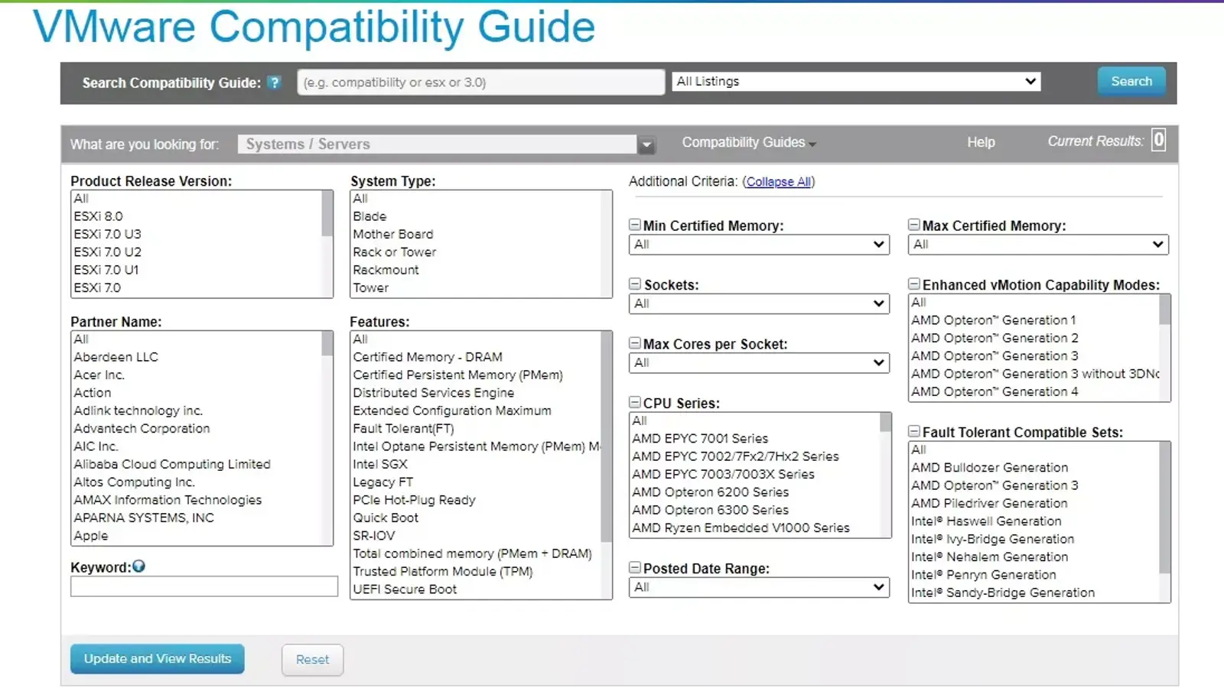Collapse the Sockets criteria section
Viewport: 1224px width, 688px height.
click(x=634, y=284)
